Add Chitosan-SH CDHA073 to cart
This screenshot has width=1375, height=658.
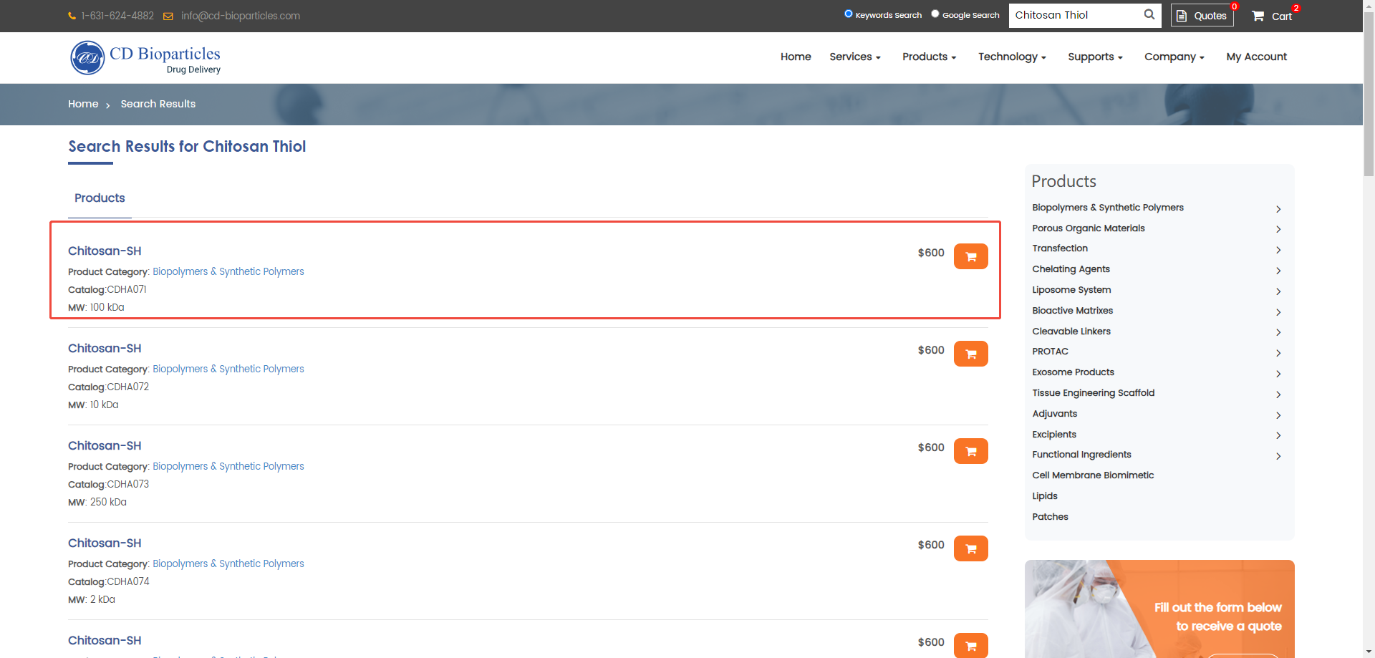[970, 451]
